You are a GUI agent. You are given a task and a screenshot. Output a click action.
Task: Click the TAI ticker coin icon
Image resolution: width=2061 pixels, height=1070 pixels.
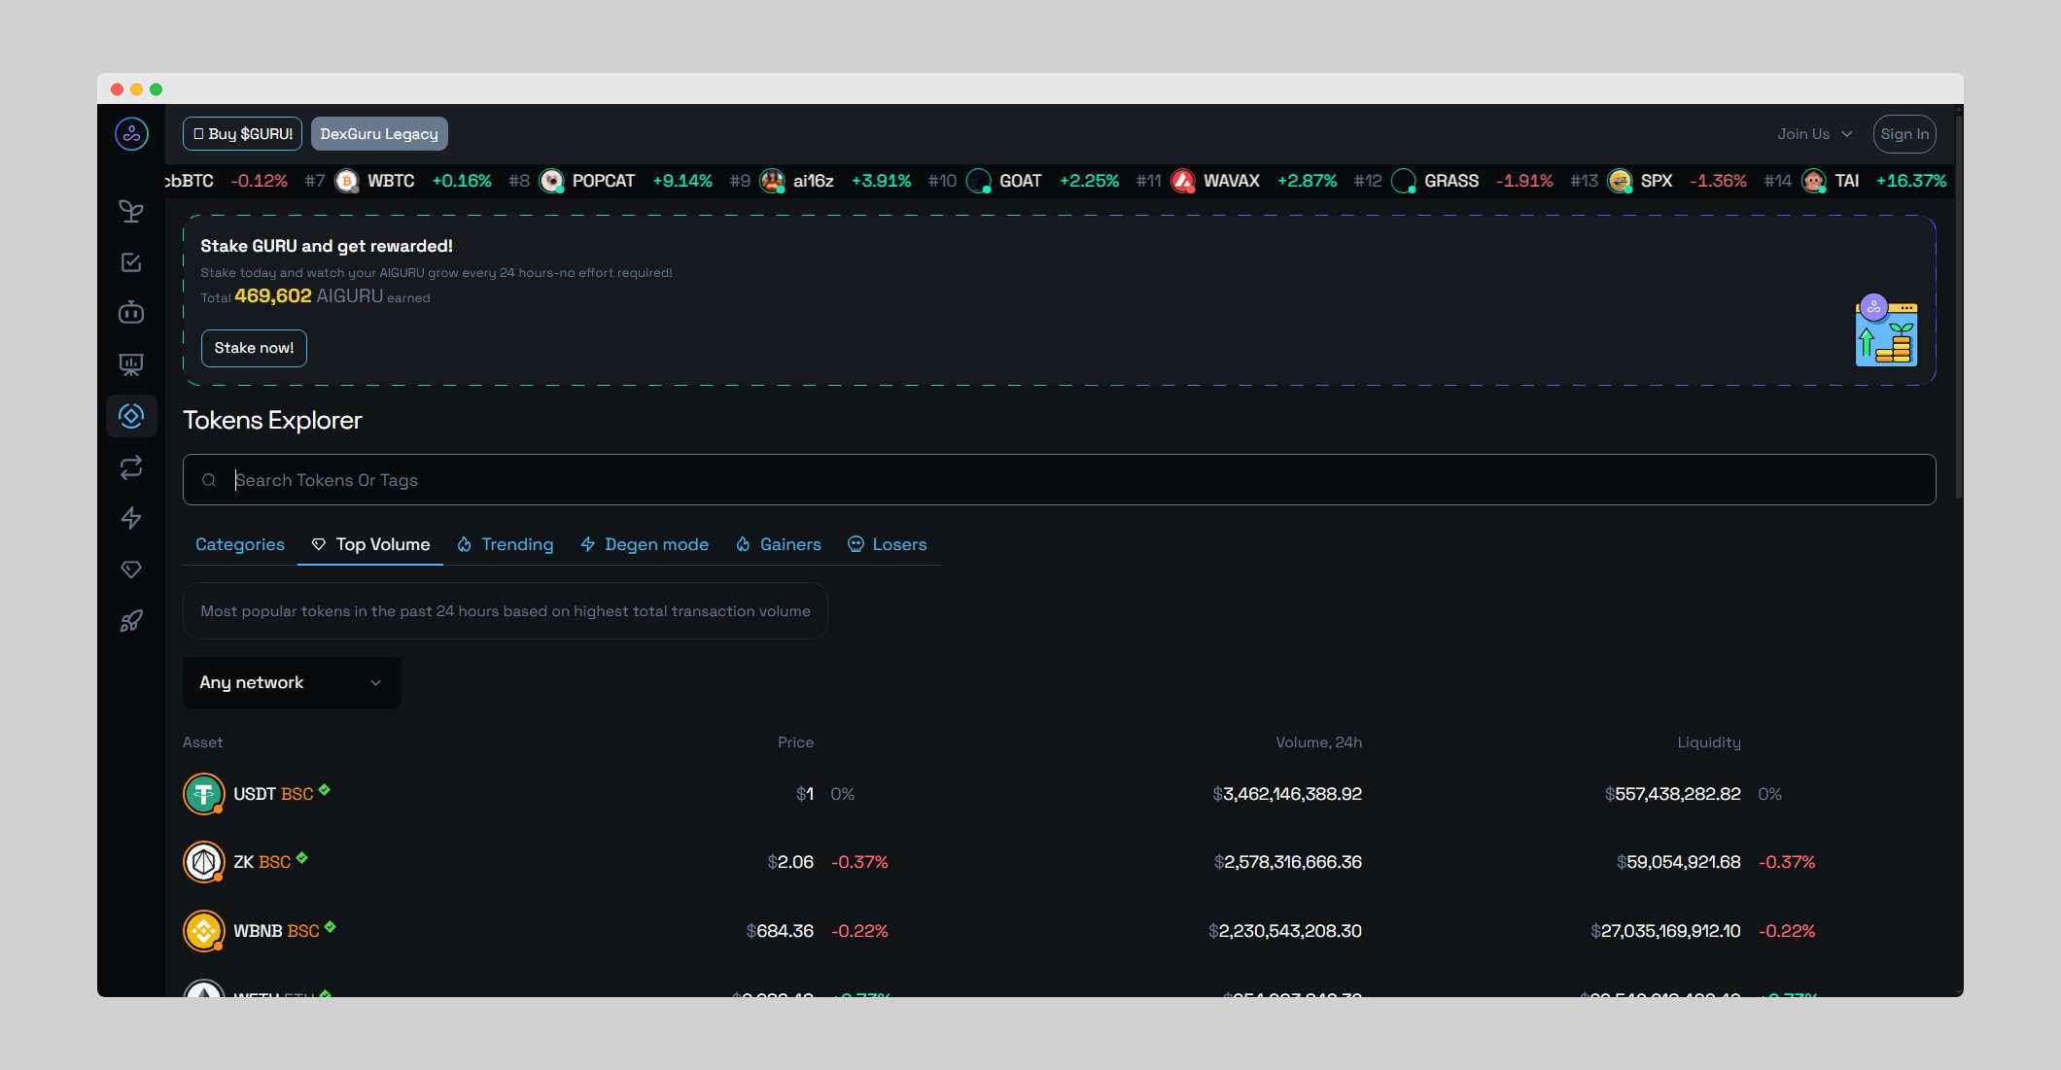(1814, 182)
